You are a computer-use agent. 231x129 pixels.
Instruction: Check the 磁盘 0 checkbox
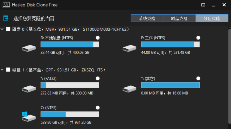[8, 29]
